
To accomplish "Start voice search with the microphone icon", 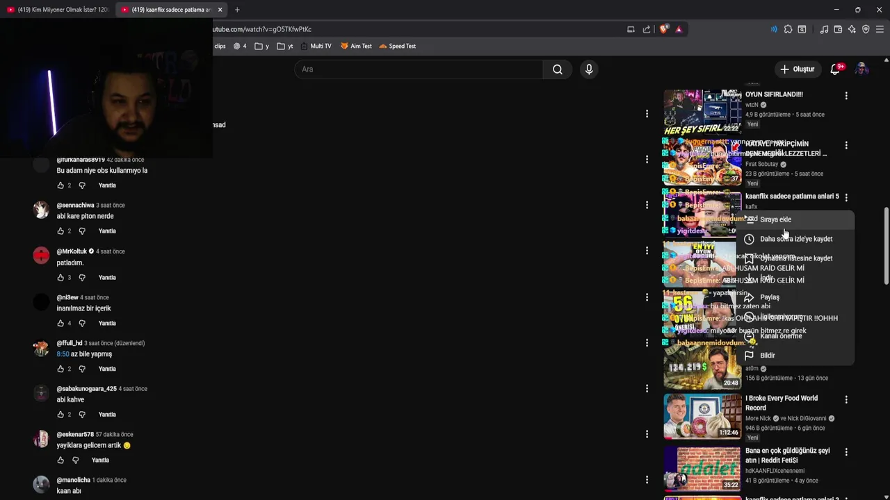I will click(x=589, y=69).
